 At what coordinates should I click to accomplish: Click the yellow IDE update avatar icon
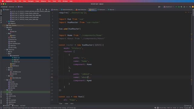(193, 7)
